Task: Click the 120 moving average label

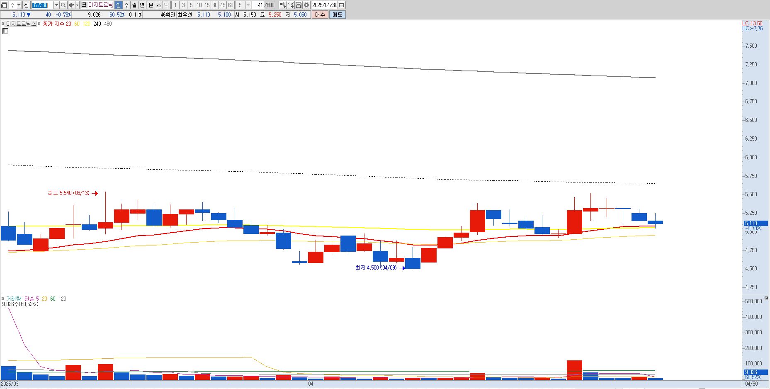Action: point(86,24)
